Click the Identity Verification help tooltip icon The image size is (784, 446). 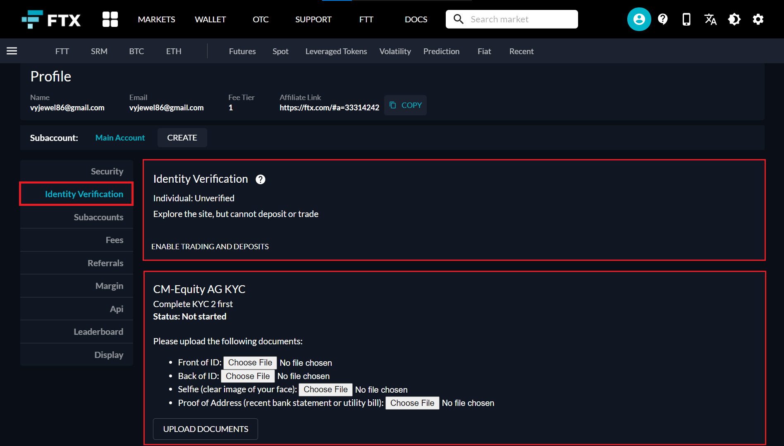point(261,179)
